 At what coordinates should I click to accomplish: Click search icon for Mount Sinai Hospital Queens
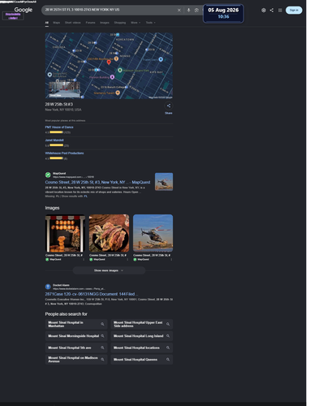pos(168,360)
